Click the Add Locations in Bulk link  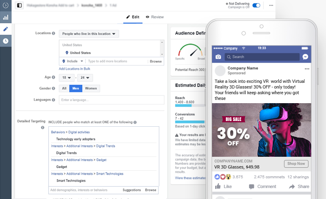pos(75,69)
